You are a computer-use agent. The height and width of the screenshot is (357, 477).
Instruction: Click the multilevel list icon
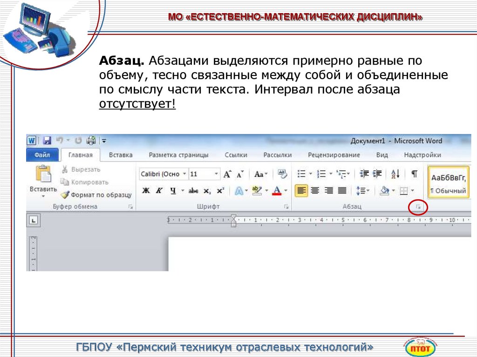(x=341, y=174)
